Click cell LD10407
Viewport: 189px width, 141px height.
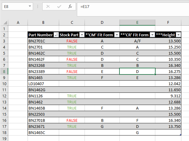[43, 84]
